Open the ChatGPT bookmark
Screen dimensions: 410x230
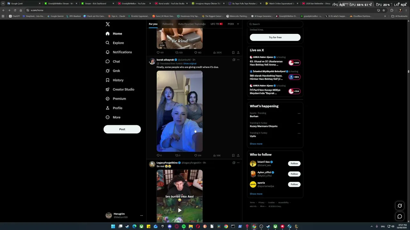14,16
